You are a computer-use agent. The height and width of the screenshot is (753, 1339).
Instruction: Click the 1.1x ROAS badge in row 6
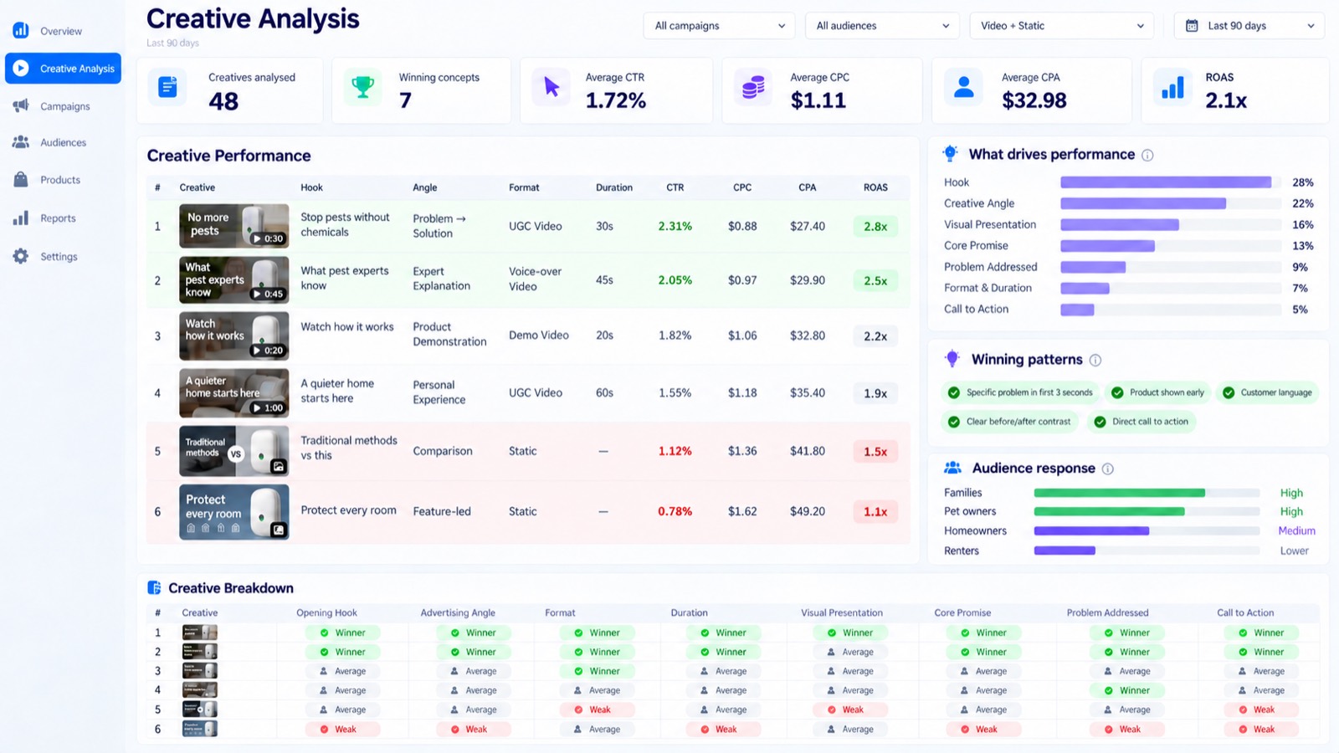875,512
